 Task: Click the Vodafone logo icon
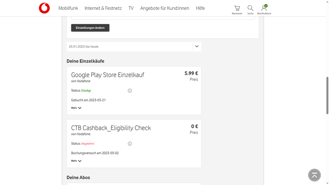44,8
